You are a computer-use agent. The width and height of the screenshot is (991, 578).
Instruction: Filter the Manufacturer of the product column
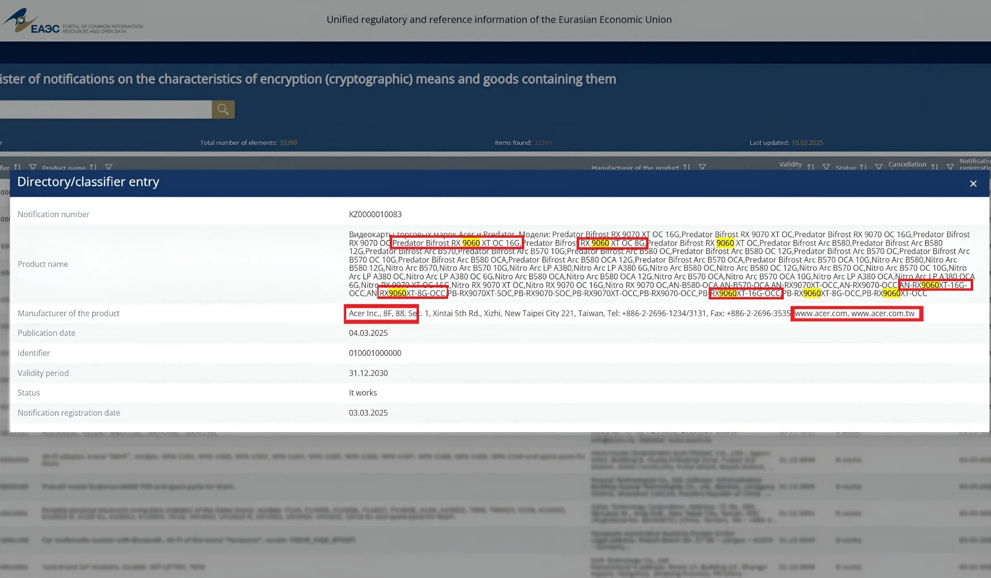tap(702, 167)
